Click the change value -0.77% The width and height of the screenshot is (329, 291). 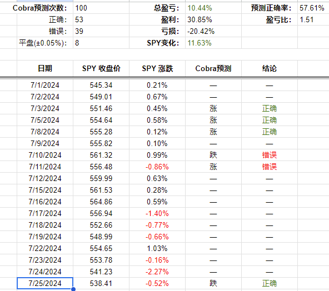coord(157,225)
